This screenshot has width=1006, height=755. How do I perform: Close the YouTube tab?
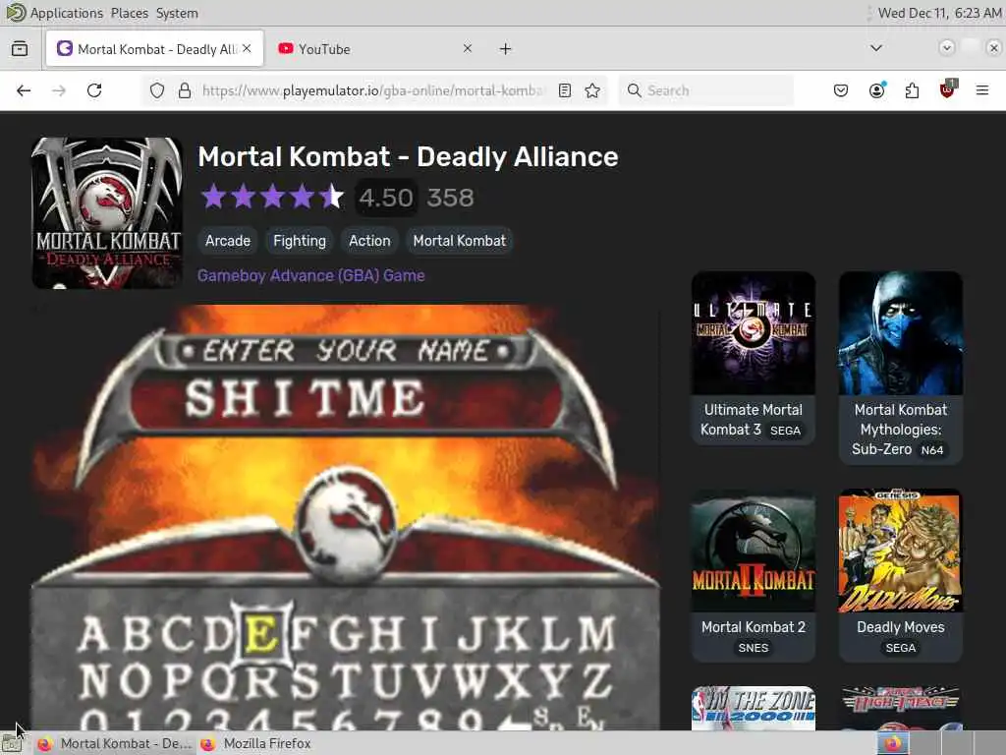coord(468,48)
